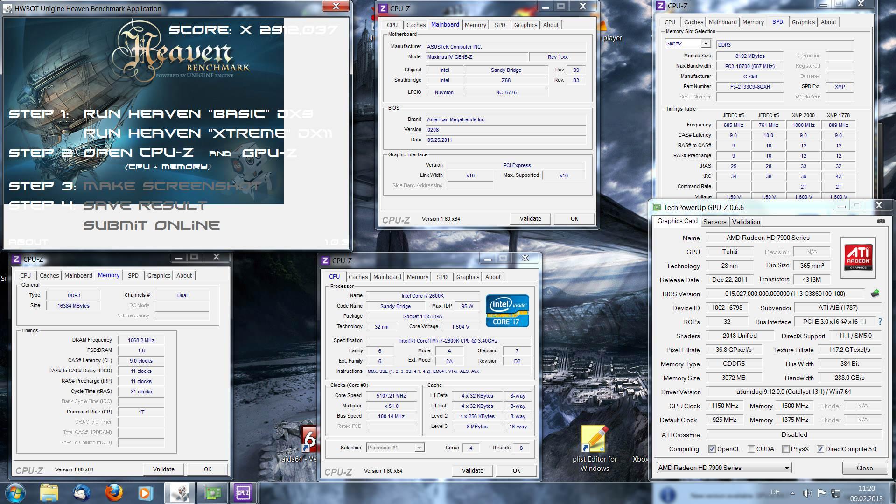Open plist Editor for Windows desktop icon
This screenshot has height=504, width=896.
[595, 449]
